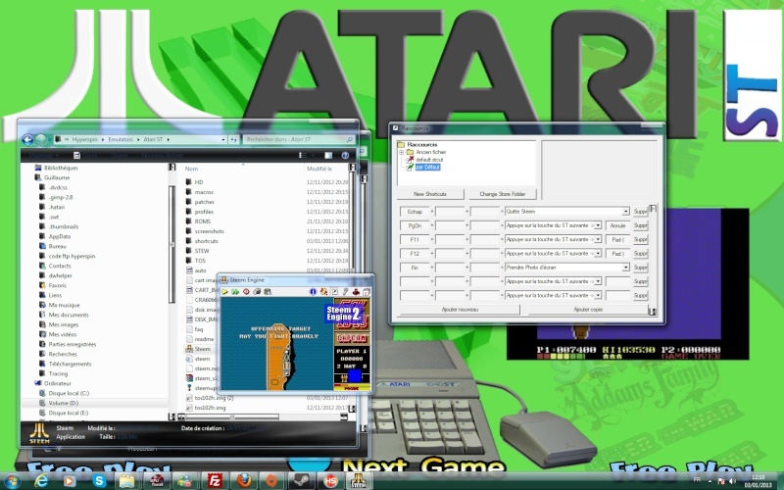Select Ancien fichier folder in tree
Screen dimensions: 784x490
430,152
